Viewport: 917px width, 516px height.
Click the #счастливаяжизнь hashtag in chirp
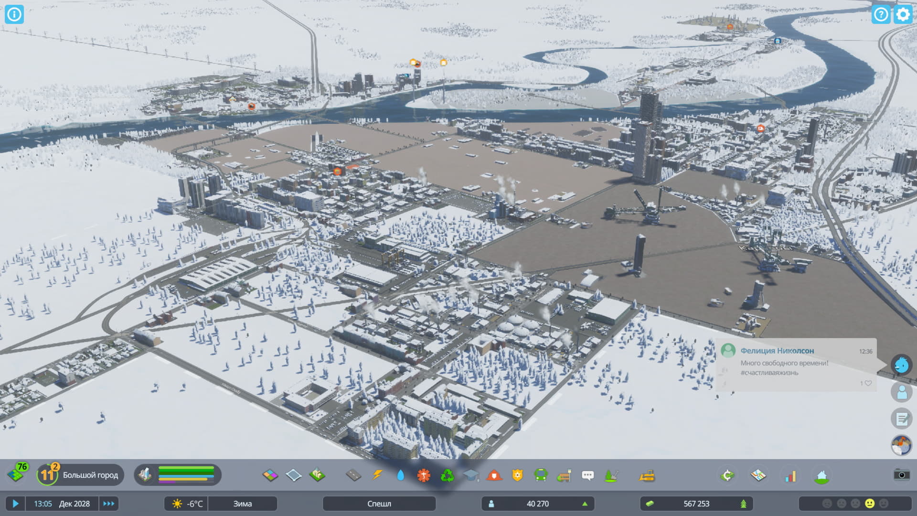point(769,373)
